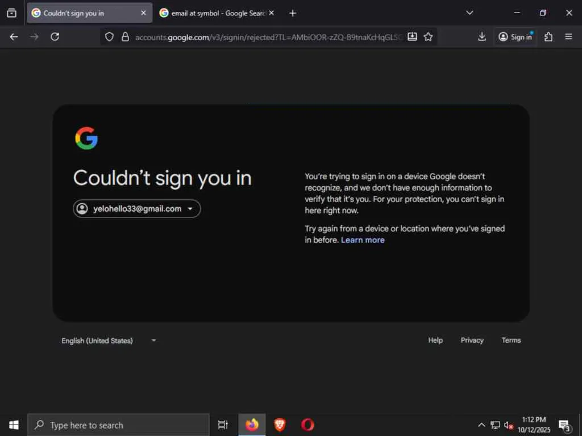Open the Firefox downloads panel

pos(482,37)
